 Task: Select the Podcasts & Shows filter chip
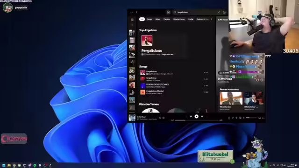pyautogui.click(x=202, y=19)
